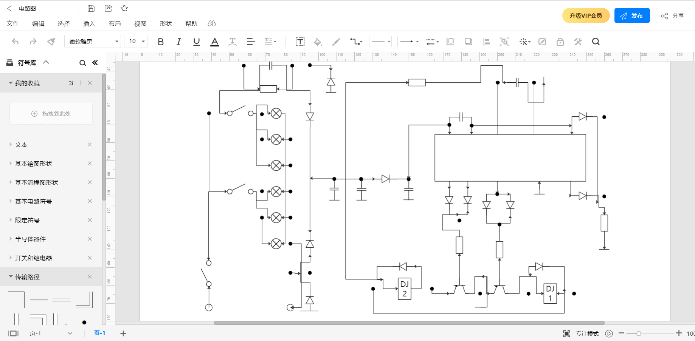The image size is (695, 341).
Task: Open the connector style dropdown
Action: (356, 42)
